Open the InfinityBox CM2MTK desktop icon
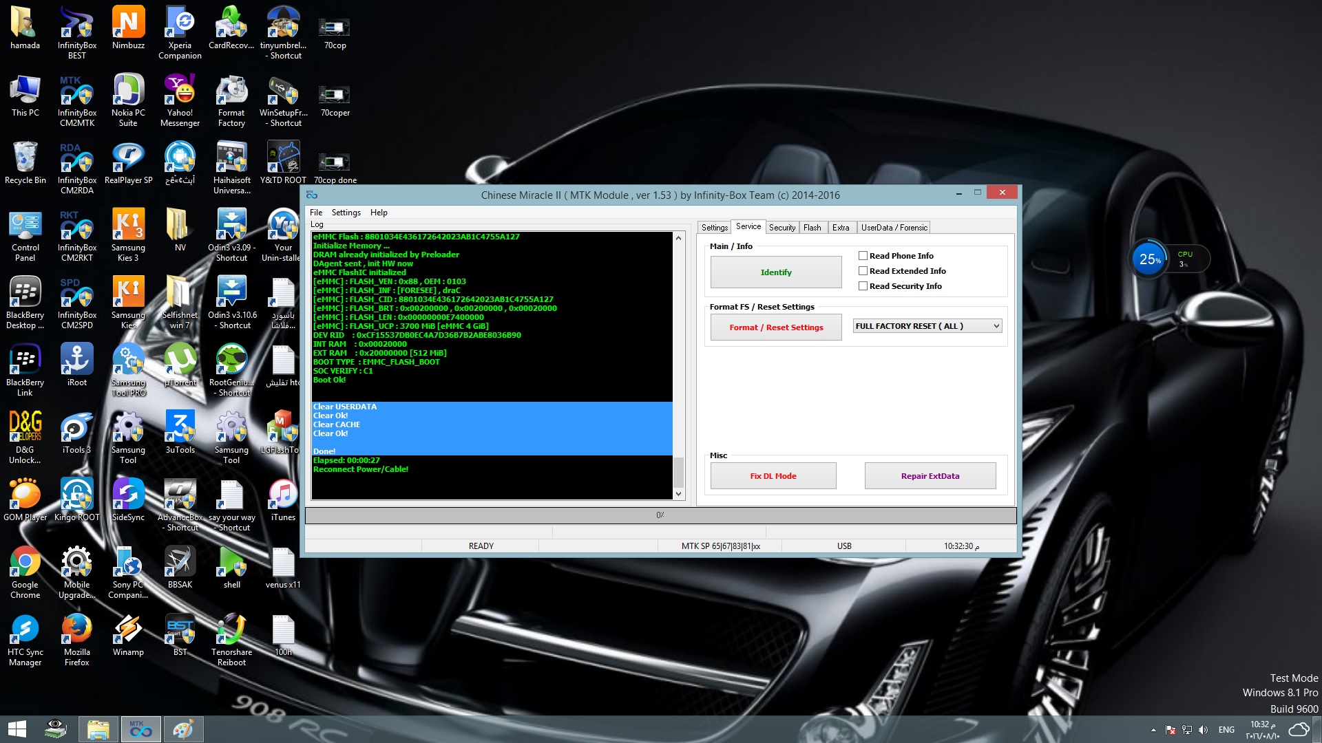 click(x=77, y=100)
